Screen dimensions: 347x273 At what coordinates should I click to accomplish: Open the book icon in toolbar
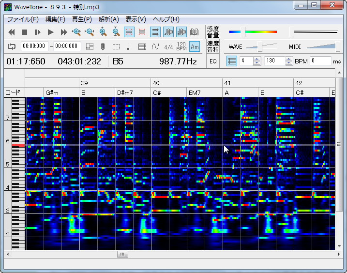point(194,32)
